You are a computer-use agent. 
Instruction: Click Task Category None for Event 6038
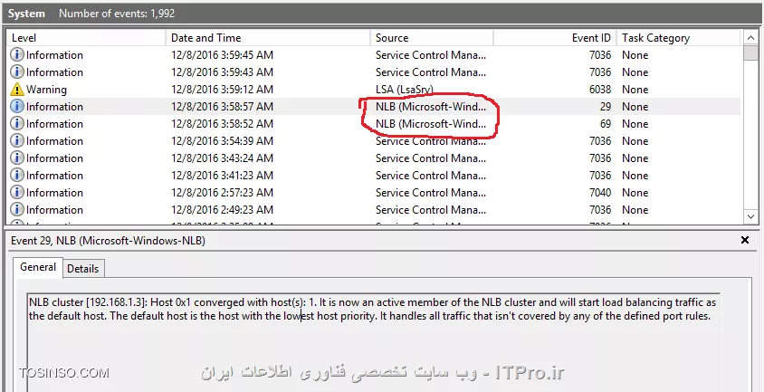tap(635, 90)
